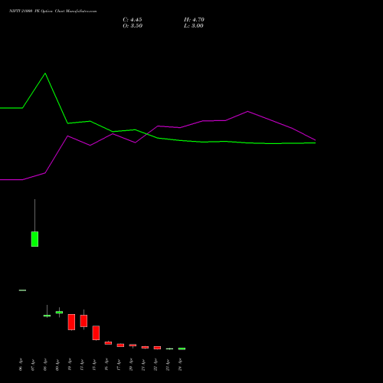Click the small flat candle above 06 Apr
The image size is (383, 383).
point(22,290)
